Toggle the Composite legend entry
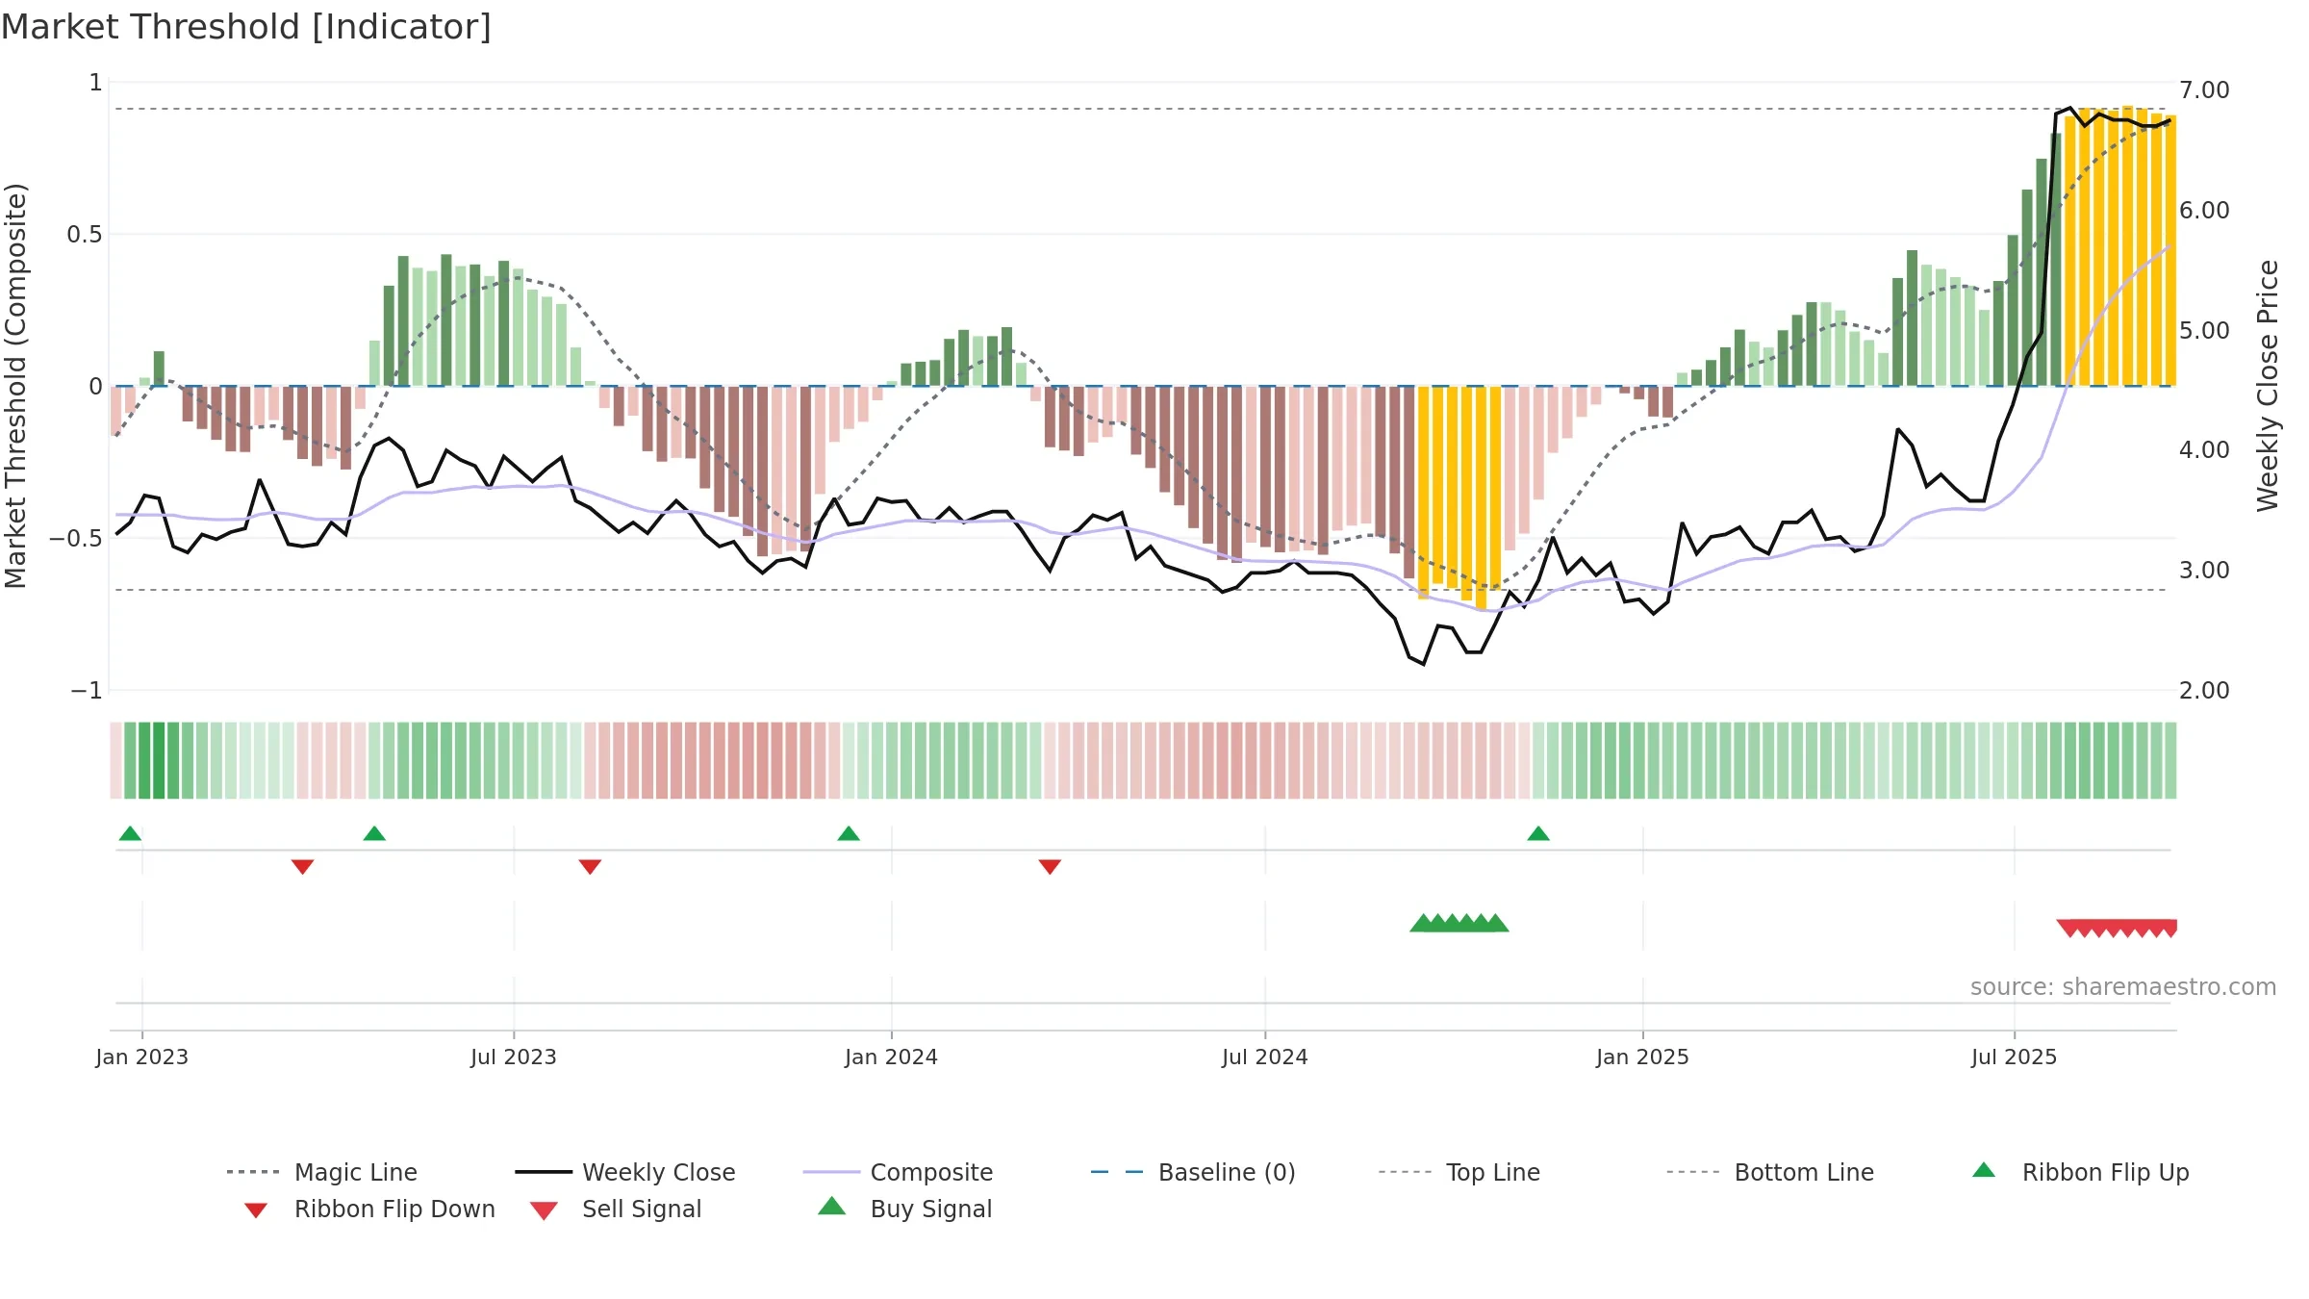This screenshot has height=1299, width=2309. [898, 1172]
